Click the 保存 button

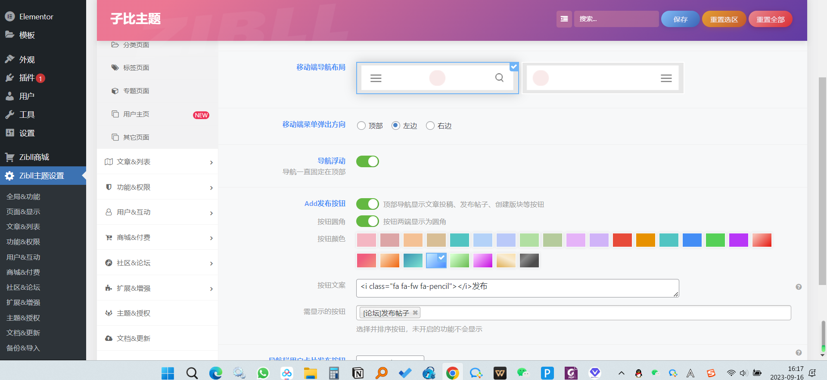pos(681,19)
